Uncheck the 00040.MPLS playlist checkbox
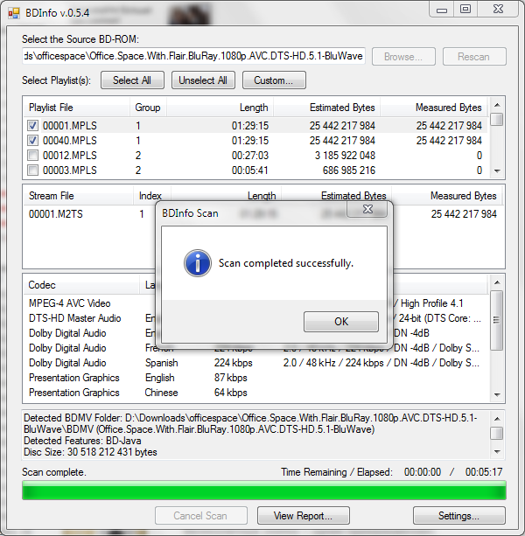525x536 pixels. click(33, 141)
